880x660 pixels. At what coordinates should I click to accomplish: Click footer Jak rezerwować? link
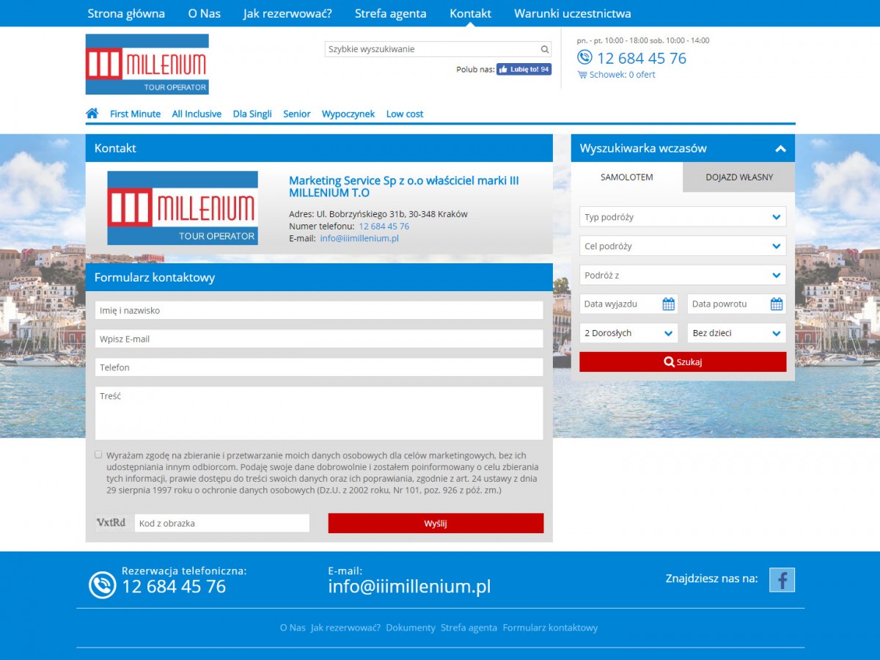345,628
